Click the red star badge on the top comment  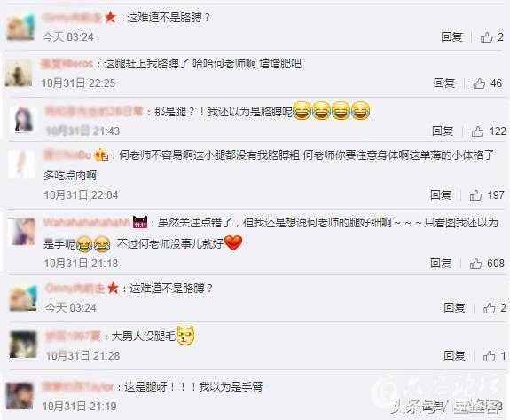click(111, 17)
